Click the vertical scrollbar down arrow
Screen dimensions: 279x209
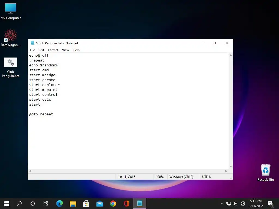click(x=231, y=167)
